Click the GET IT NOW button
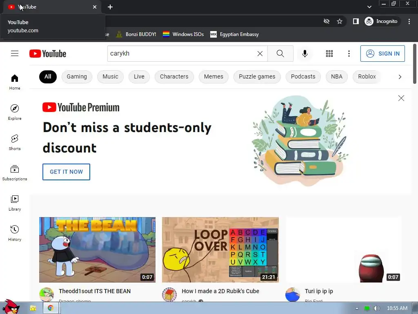Image resolution: width=418 pixels, height=314 pixels. coord(66,172)
